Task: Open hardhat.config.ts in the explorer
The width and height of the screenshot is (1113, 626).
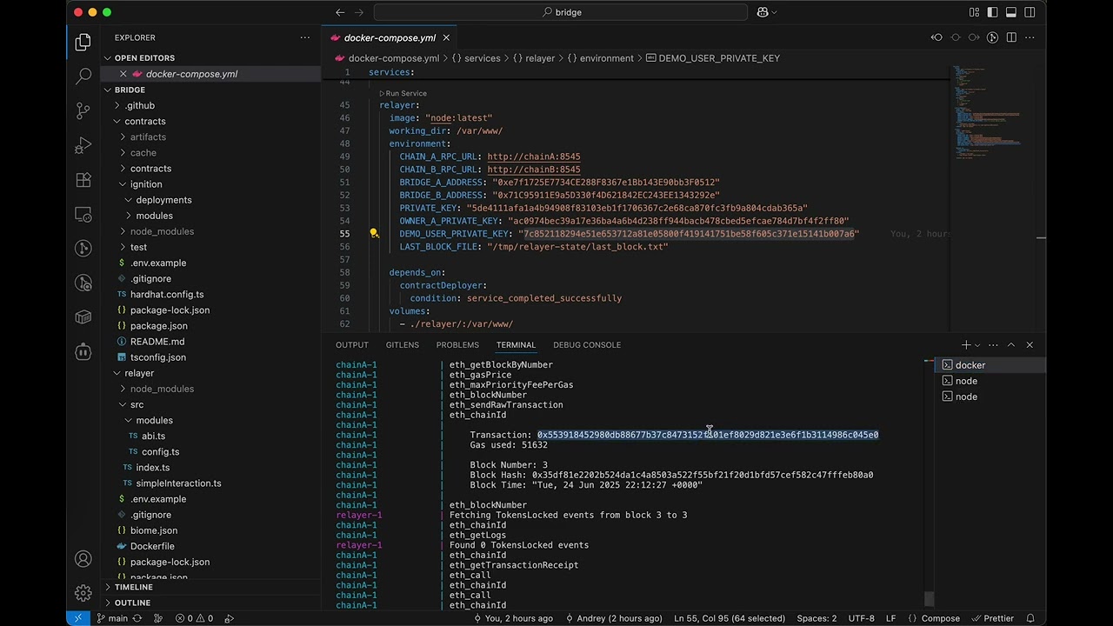Action: (167, 295)
